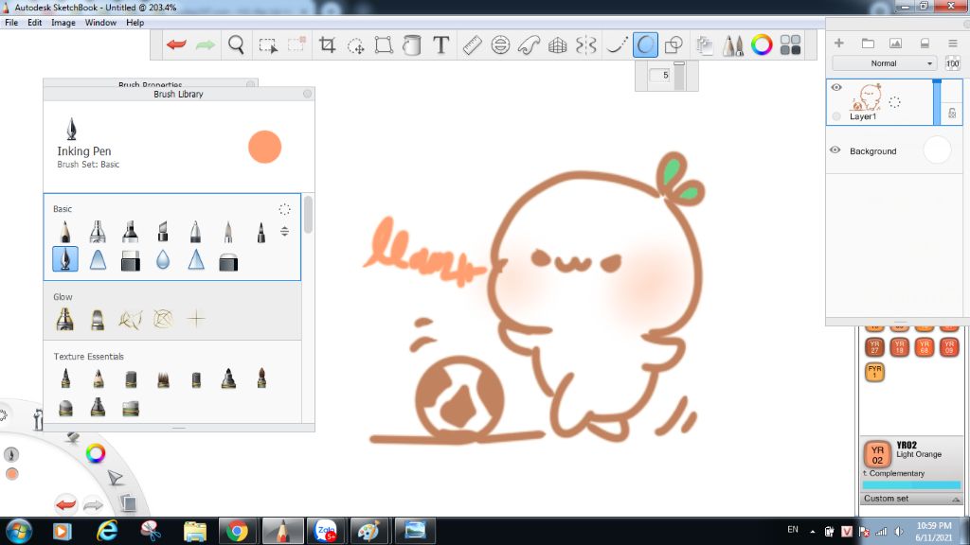Open the Background layer color circle
The image size is (970, 545).
click(937, 150)
